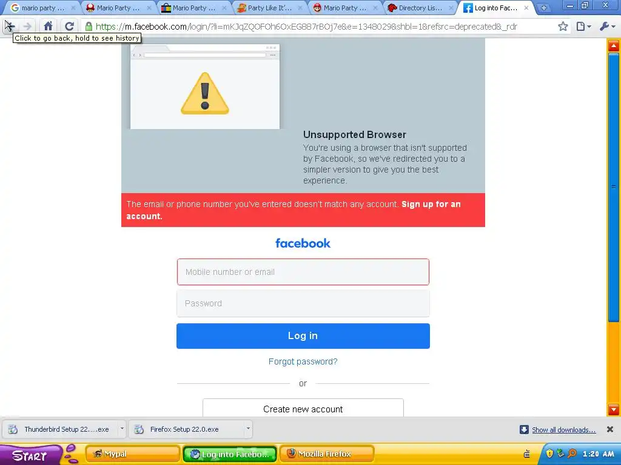Viewport: 621px width, 465px height.
Task: Bookmark this page with the star icon
Action: pos(563,27)
